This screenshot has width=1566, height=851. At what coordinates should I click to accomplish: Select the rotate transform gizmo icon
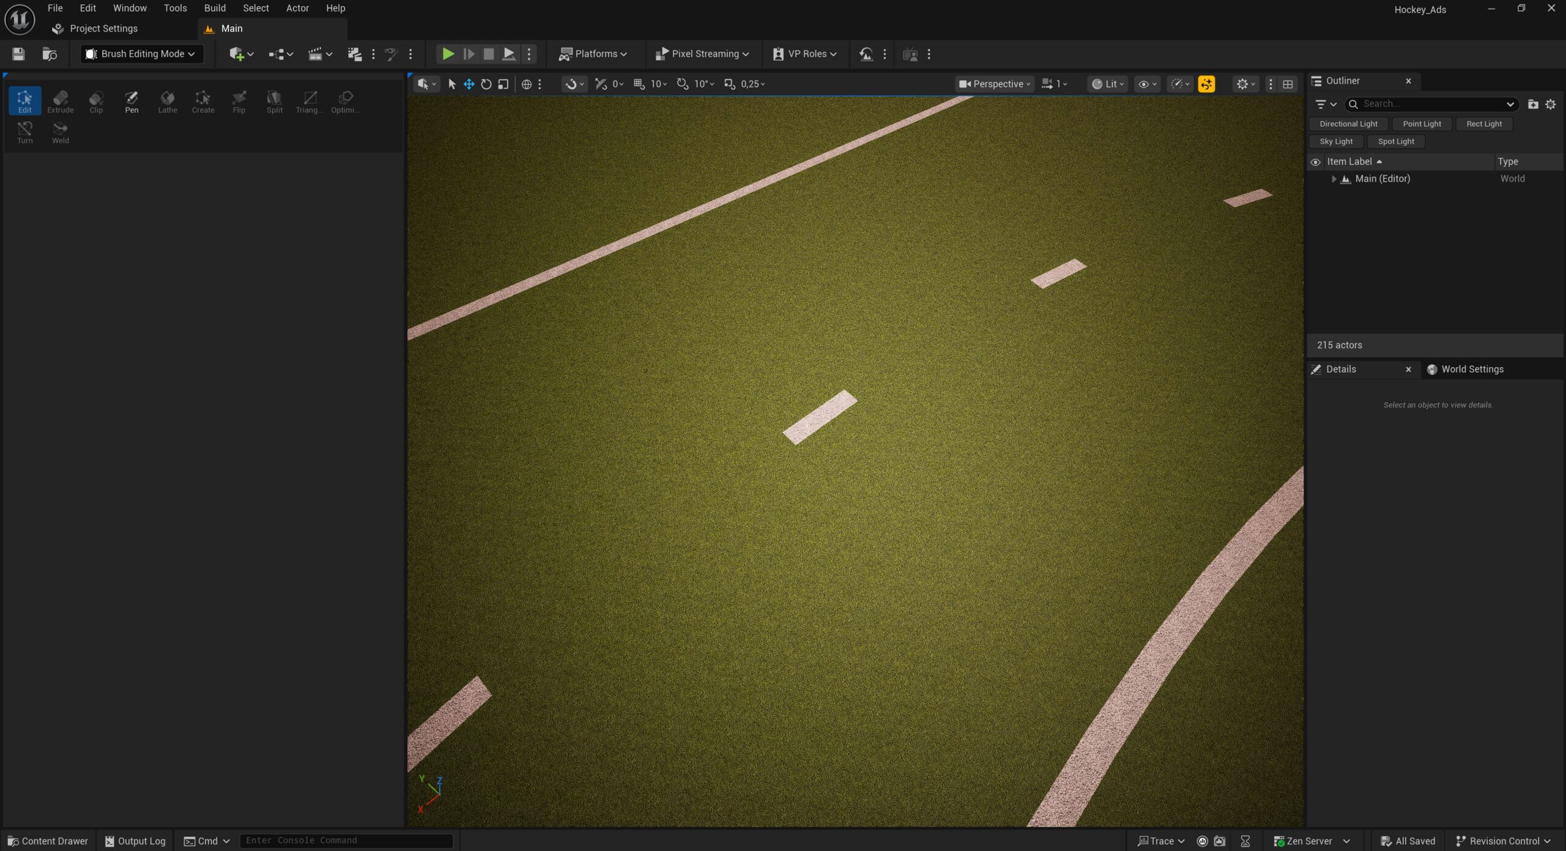486,84
